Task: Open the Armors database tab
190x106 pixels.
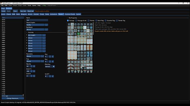Action: [x=30, y=14]
